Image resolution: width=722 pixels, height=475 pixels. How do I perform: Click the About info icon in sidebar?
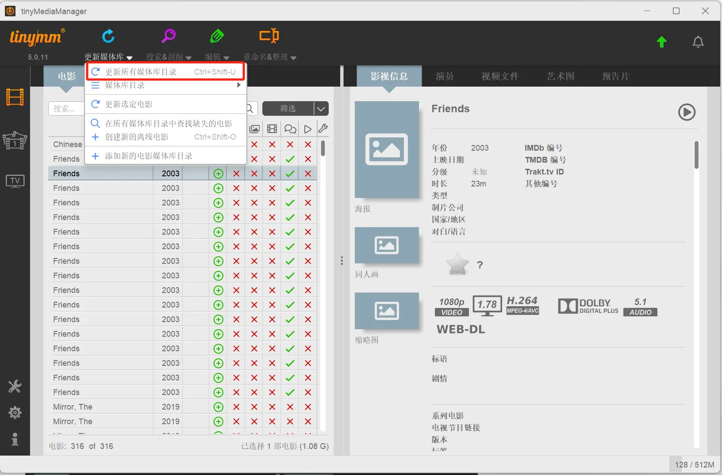point(15,439)
